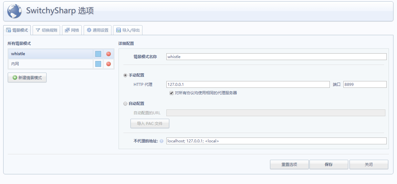Click the SwitchySharp globe logo
This screenshot has width=397, height=184.
pos(14,11)
